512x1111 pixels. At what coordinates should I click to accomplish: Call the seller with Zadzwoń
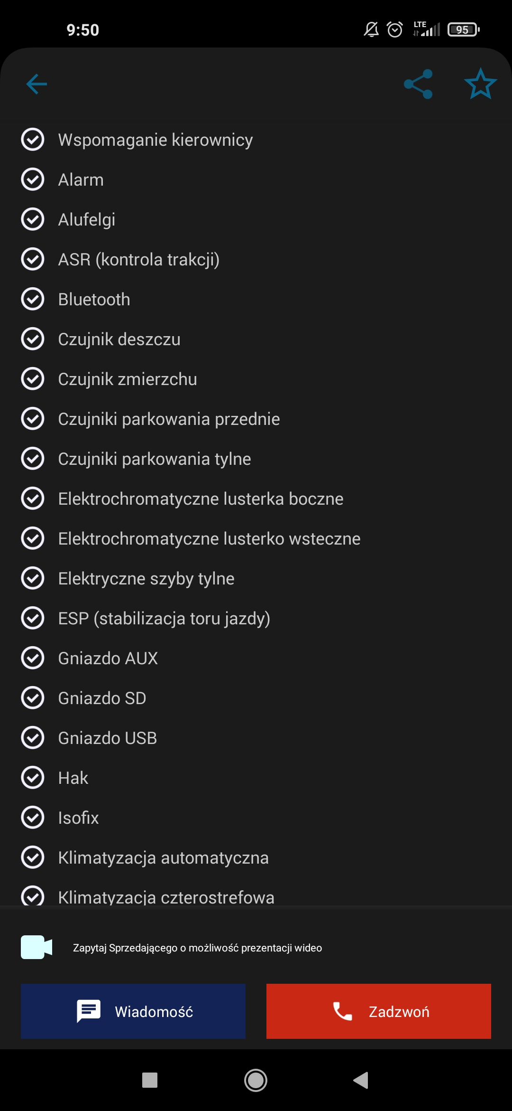(x=379, y=1011)
